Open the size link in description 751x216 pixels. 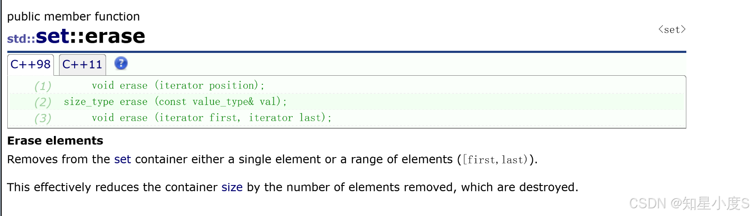click(x=232, y=187)
